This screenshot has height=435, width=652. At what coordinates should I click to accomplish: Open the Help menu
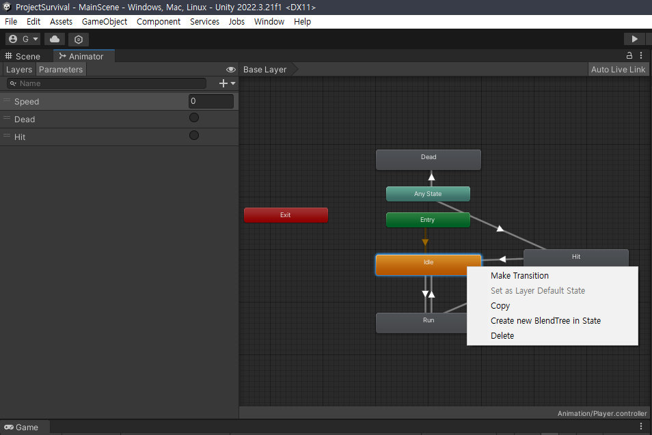pos(302,22)
